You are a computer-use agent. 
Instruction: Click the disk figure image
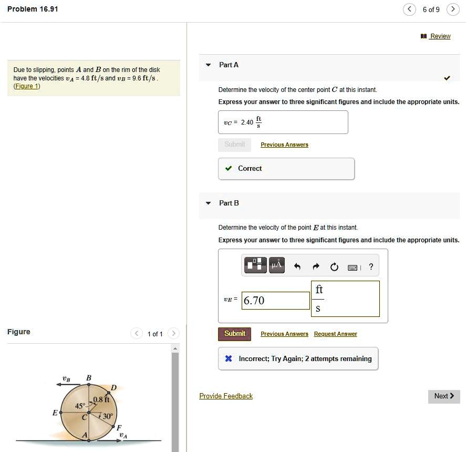(x=89, y=411)
